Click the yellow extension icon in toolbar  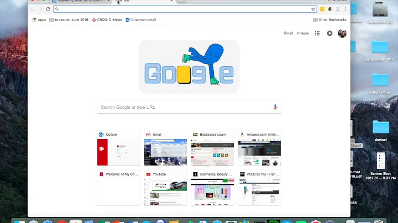[x=322, y=9]
